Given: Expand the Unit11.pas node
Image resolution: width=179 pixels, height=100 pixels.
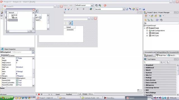Looking at the screenshot, I should (147, 33).
